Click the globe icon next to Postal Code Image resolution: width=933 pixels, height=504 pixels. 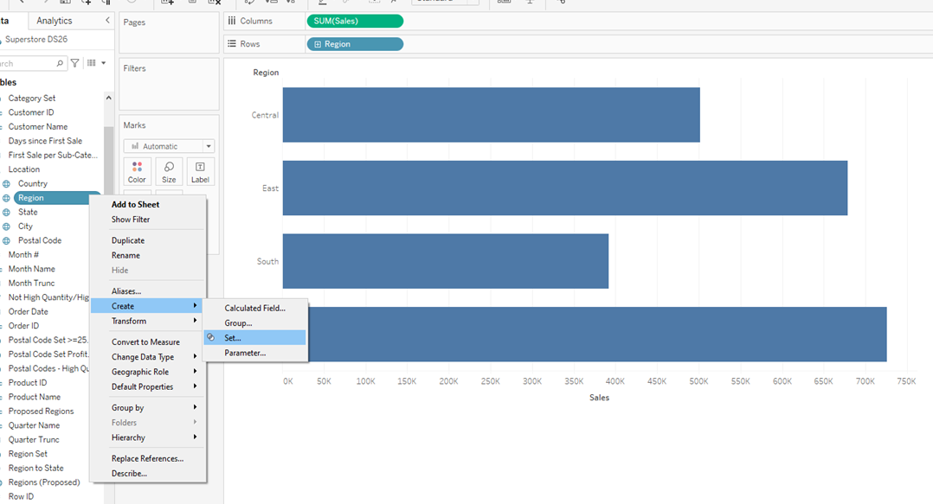coord(7,240)
